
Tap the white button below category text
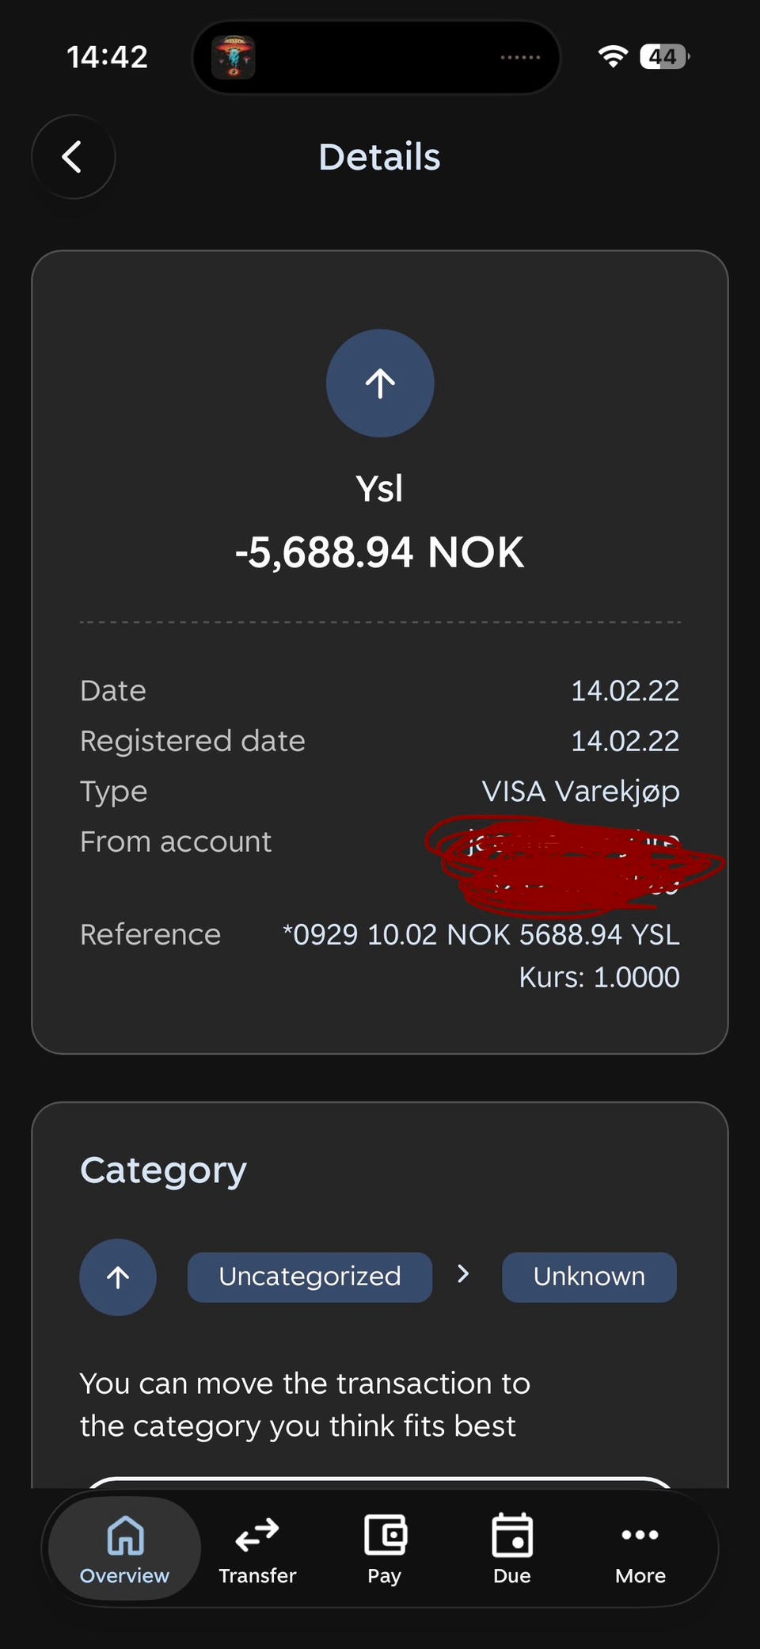(x=380, y=1482)
